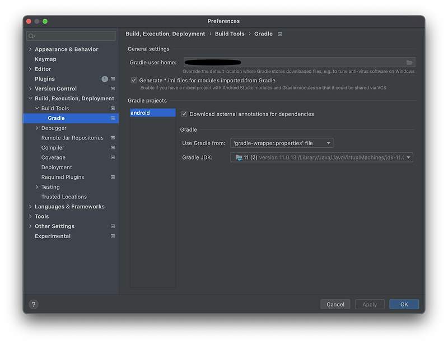Click the indicator icon next to Compiler

click(113, 147)
